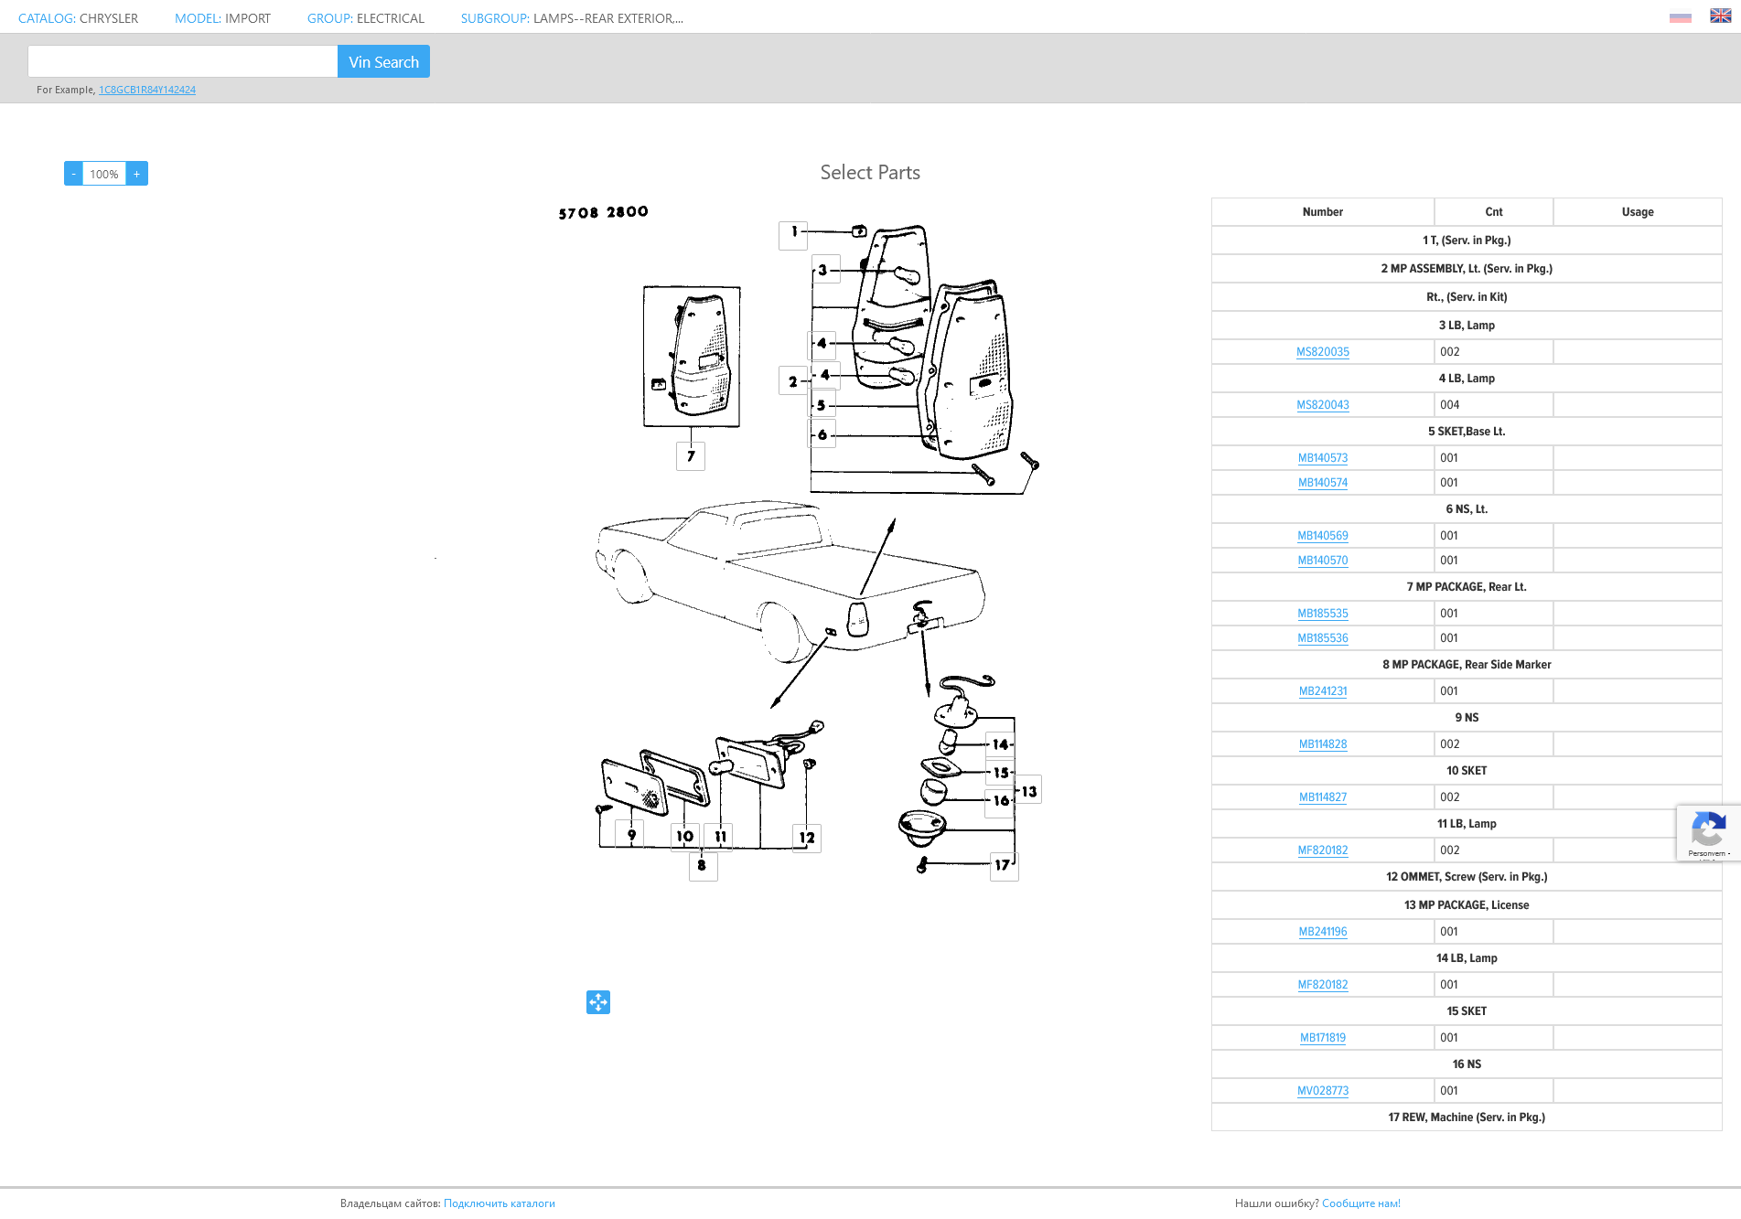Zoom out with the minus button
The image size is (1741, 1219).
tap(73, 174)
